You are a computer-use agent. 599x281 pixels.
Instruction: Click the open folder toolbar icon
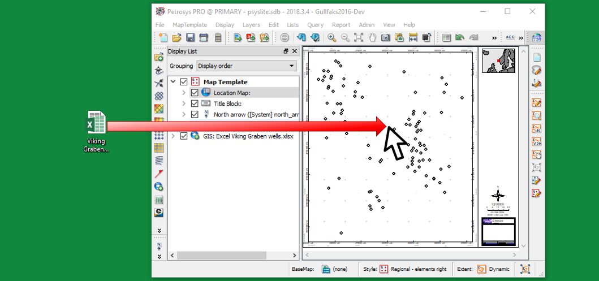(176, 38)
